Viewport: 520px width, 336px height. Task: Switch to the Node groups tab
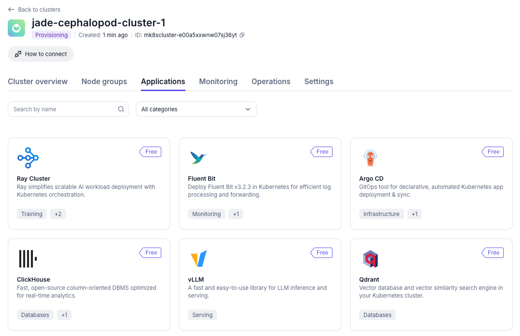coord(104,82)
